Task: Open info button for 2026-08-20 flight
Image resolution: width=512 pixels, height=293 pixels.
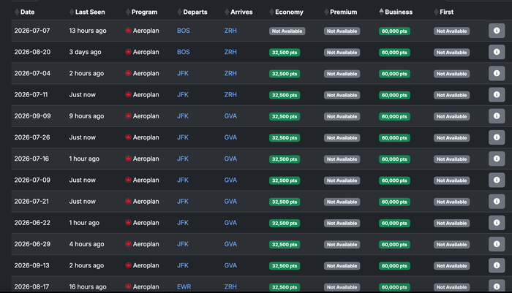Action: tap(497, 52)
